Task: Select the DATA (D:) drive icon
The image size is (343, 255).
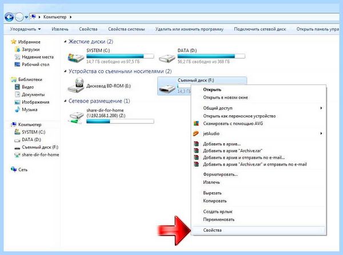Action: pos(167,58)
